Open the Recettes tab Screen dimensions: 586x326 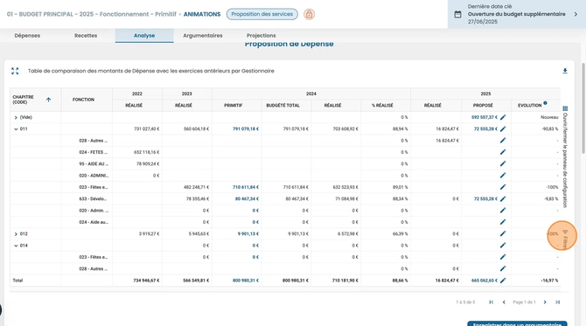(86, 36)
